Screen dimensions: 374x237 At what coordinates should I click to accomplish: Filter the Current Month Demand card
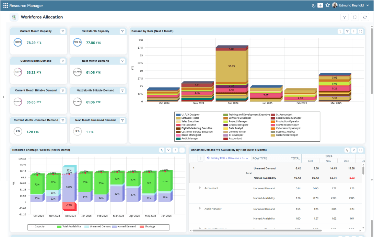(x=63, y=61)
